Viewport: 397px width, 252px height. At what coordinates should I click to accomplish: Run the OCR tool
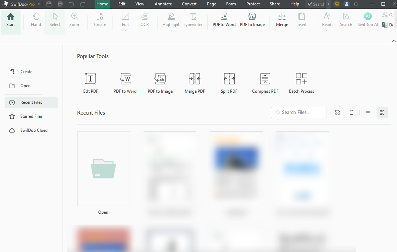point(144,20)
